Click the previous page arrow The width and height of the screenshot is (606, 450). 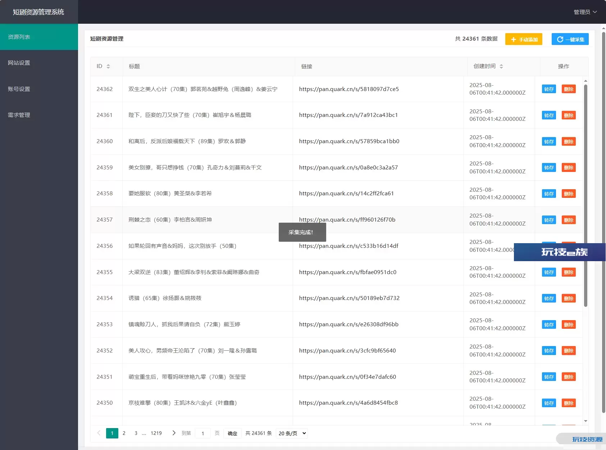(99, 433)
